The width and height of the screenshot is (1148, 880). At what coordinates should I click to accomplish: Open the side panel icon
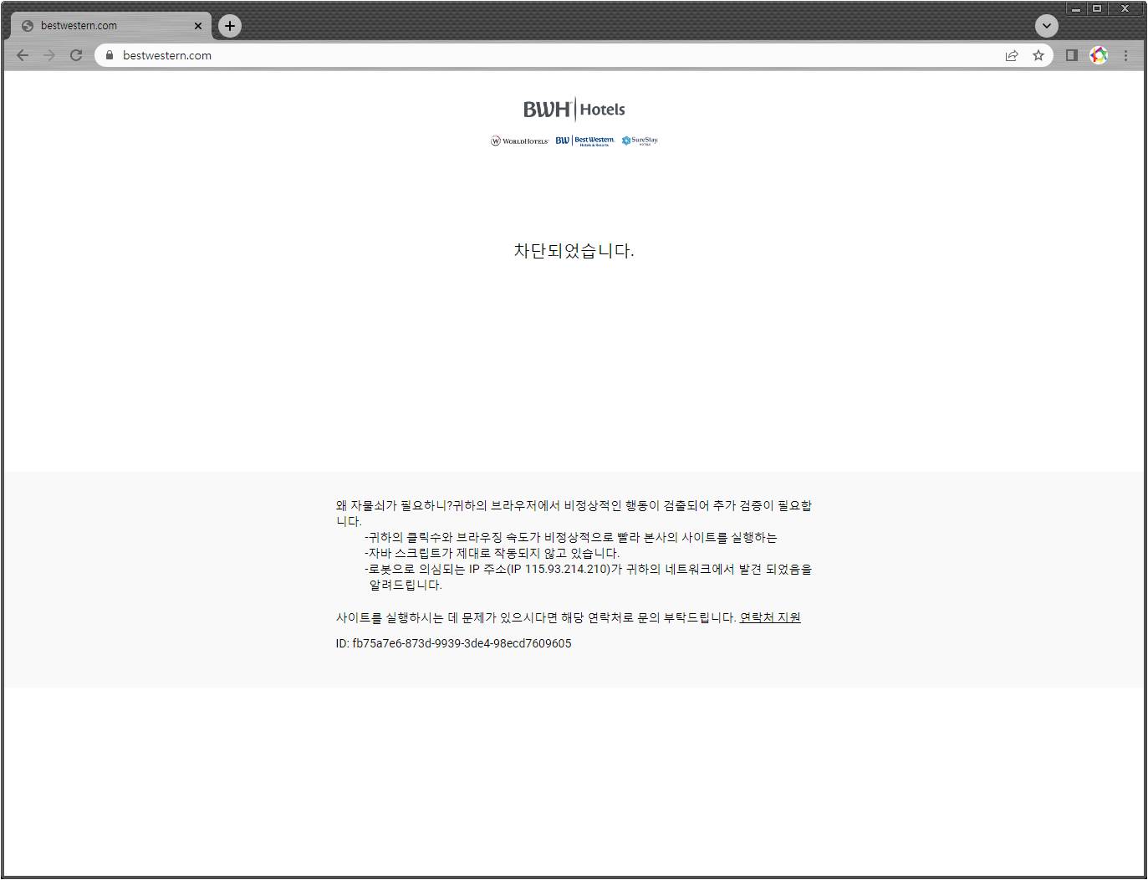point(1070,55)
